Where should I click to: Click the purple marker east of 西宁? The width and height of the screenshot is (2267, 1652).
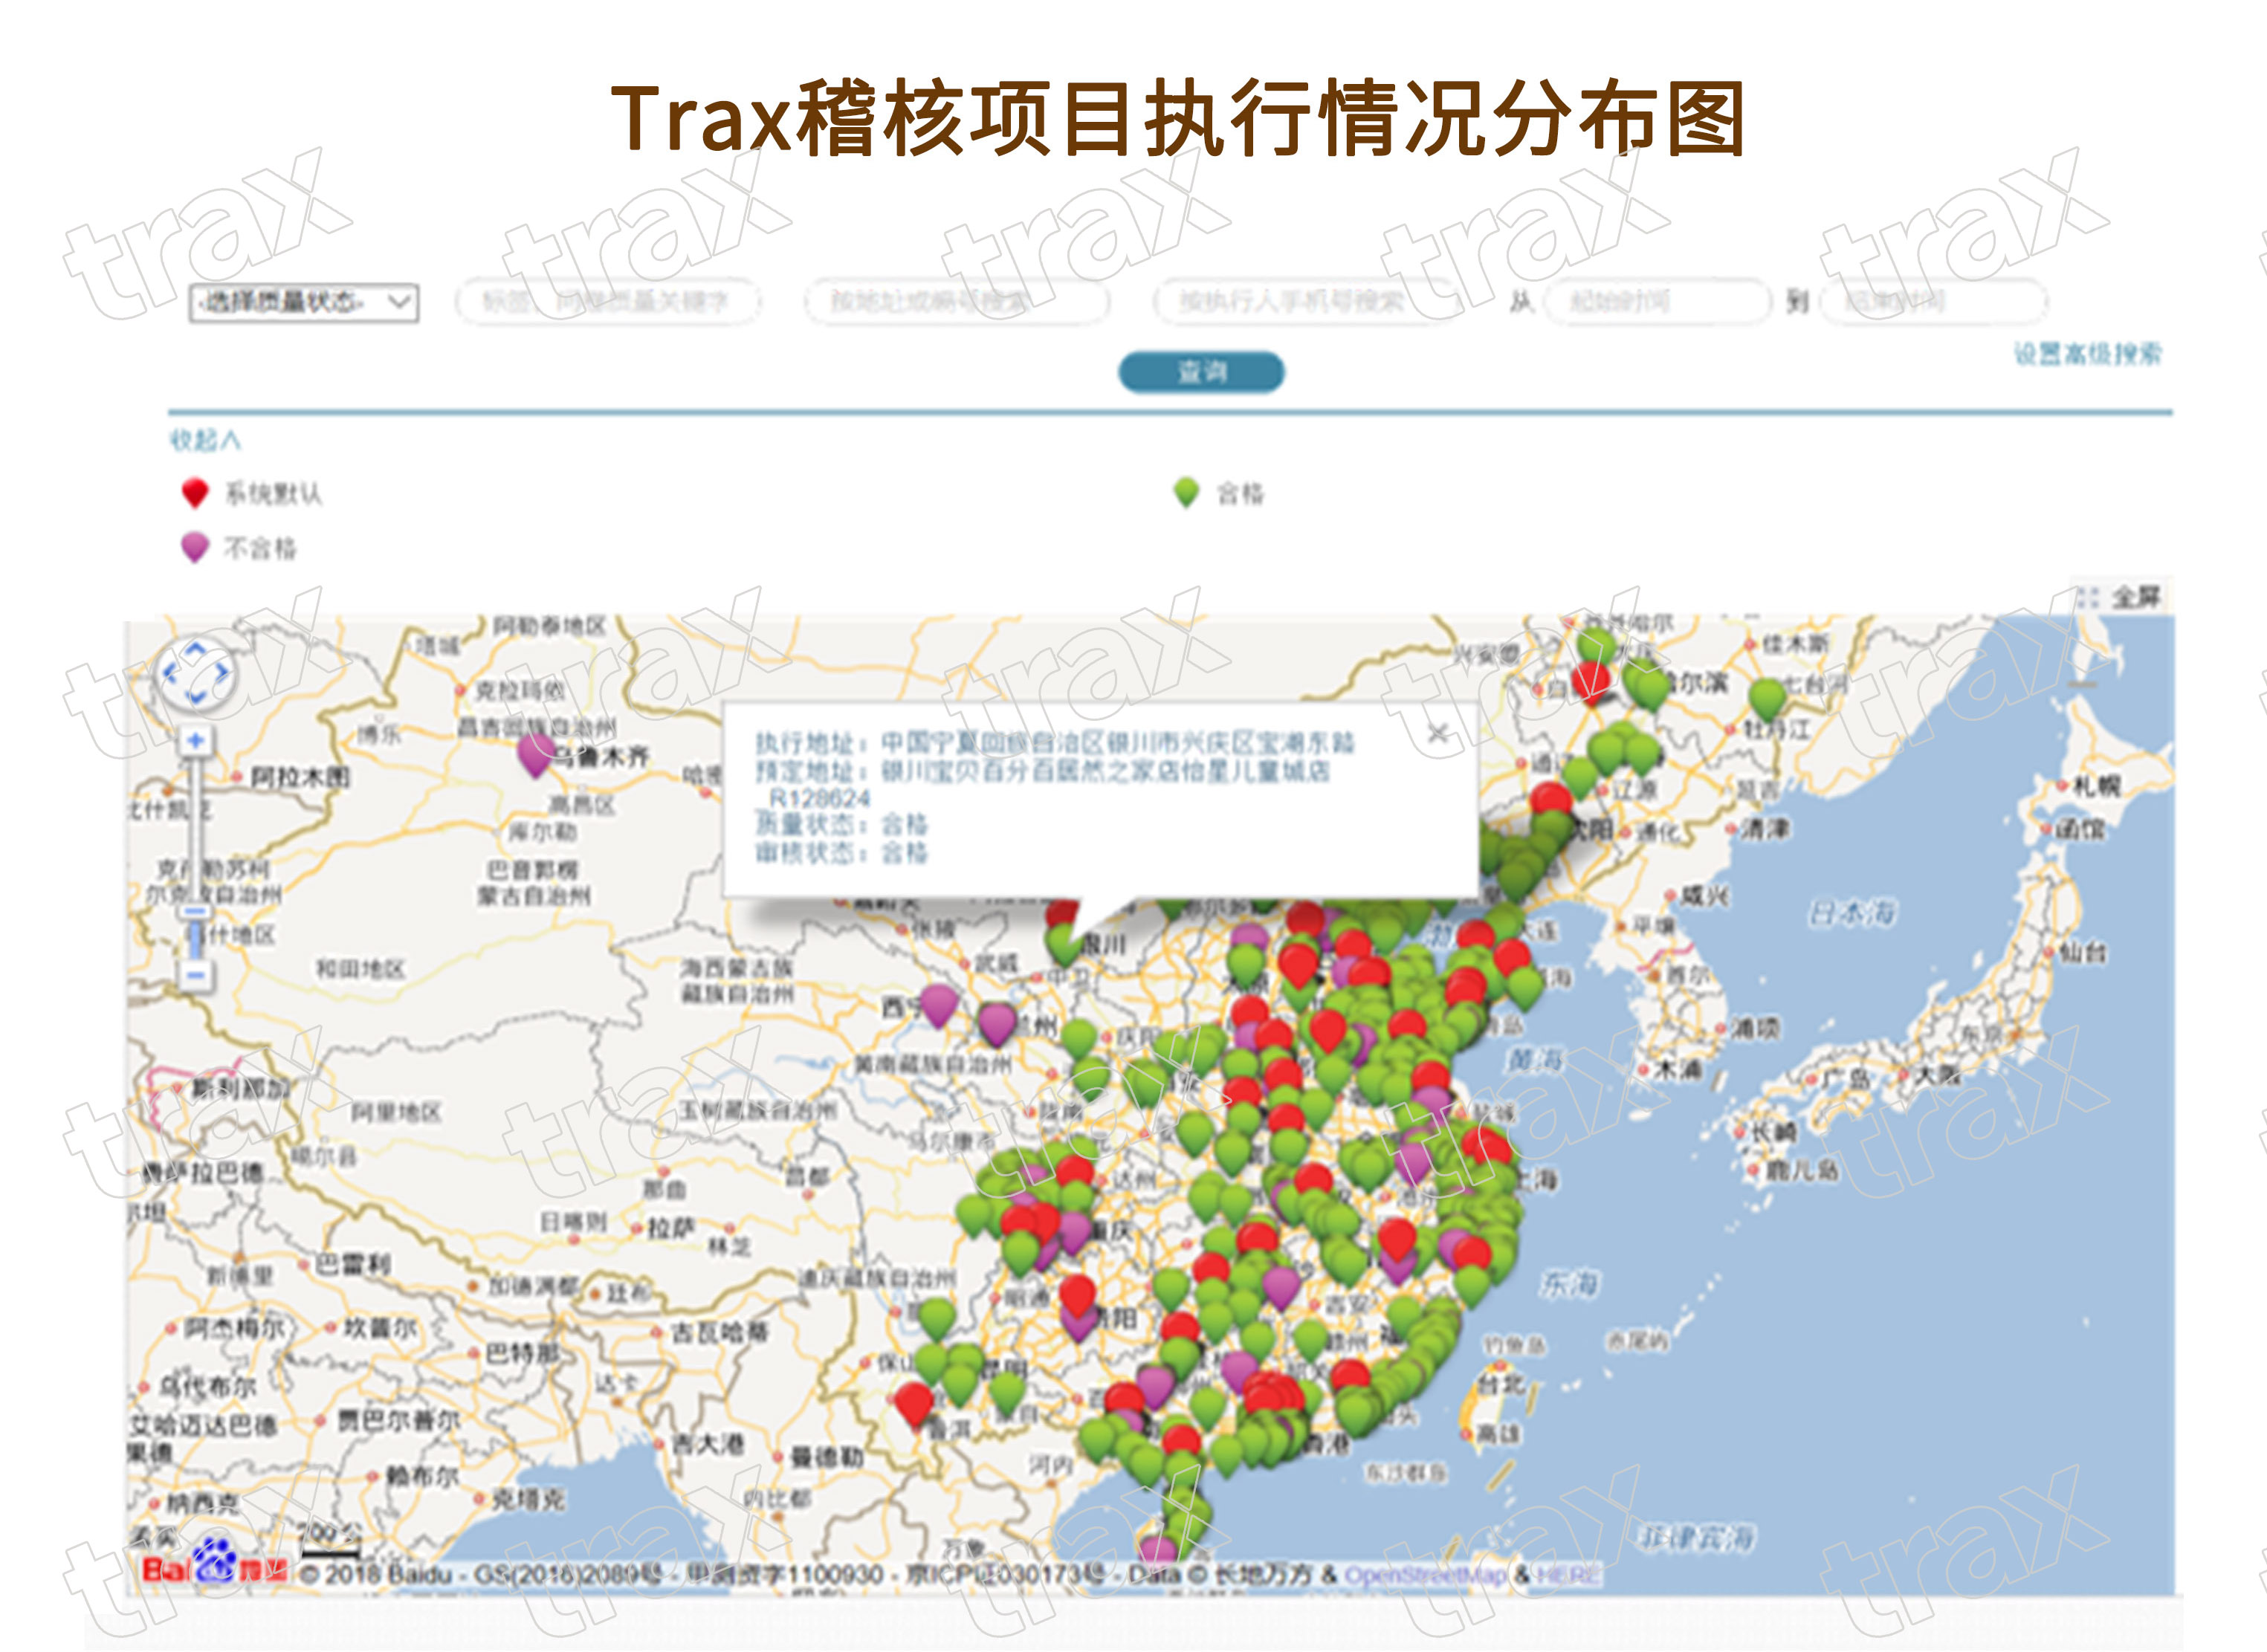(x=997, y=1024)
